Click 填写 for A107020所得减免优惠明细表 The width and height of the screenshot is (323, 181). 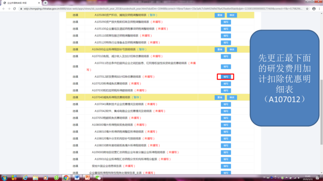click(x=226, y=84)
